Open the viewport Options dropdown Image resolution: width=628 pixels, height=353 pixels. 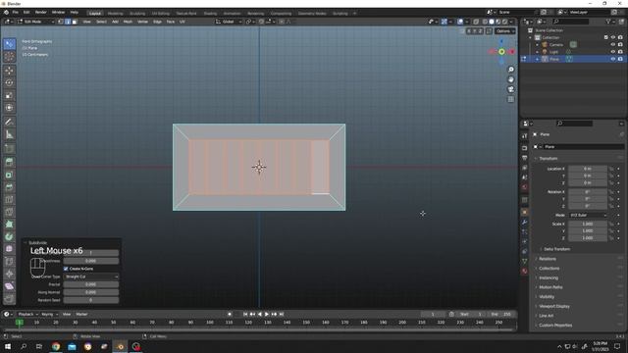click(505, 31)
